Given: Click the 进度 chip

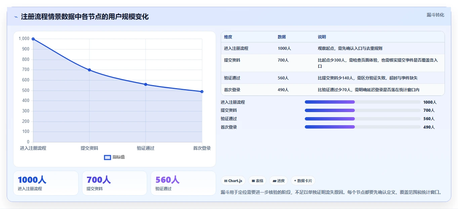Looking at the screenshot, I should 279,181.
